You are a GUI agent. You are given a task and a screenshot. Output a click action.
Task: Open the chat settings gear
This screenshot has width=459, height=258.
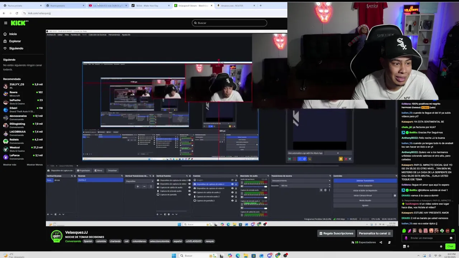tap(441, 247)
